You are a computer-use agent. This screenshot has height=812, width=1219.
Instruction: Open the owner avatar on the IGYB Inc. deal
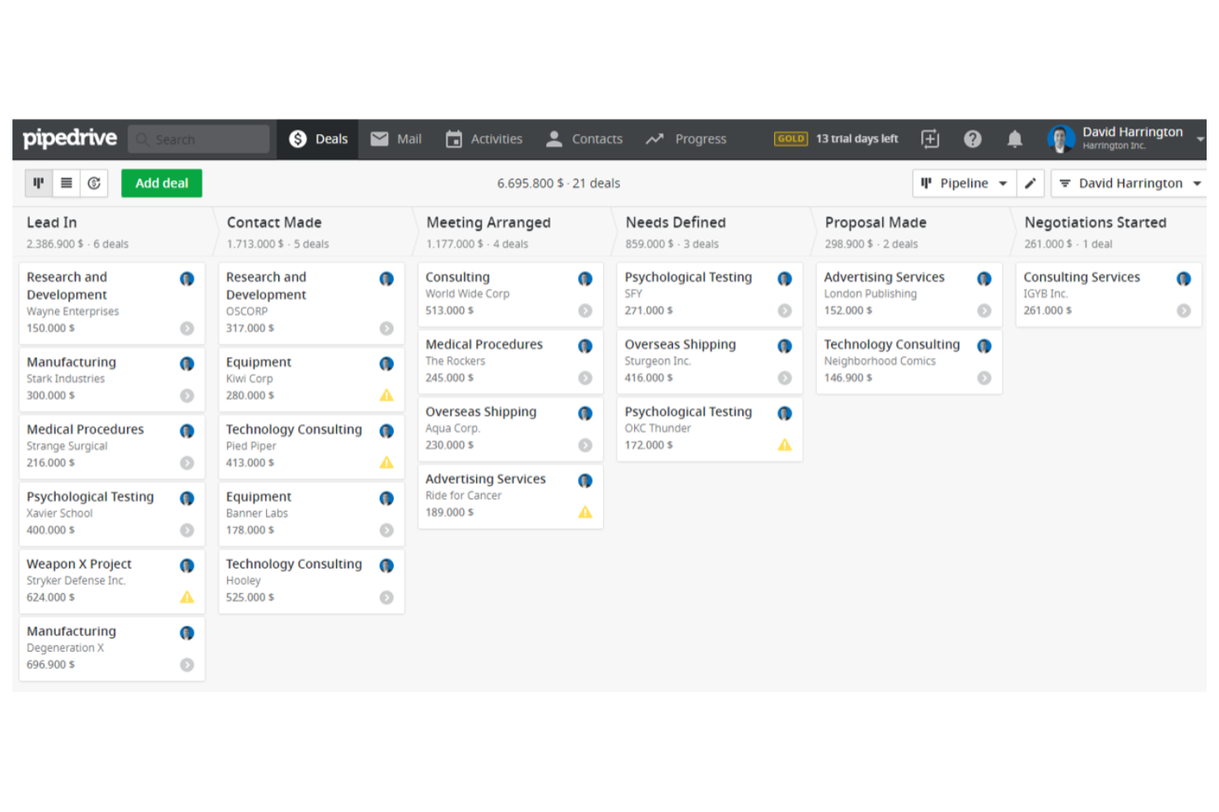1184,279
